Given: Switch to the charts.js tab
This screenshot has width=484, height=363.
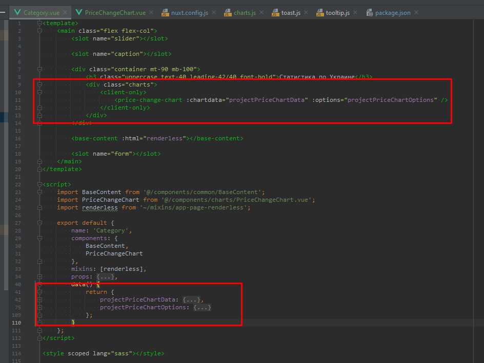Looking at the screenshot, I should click(x=245, y=13).
